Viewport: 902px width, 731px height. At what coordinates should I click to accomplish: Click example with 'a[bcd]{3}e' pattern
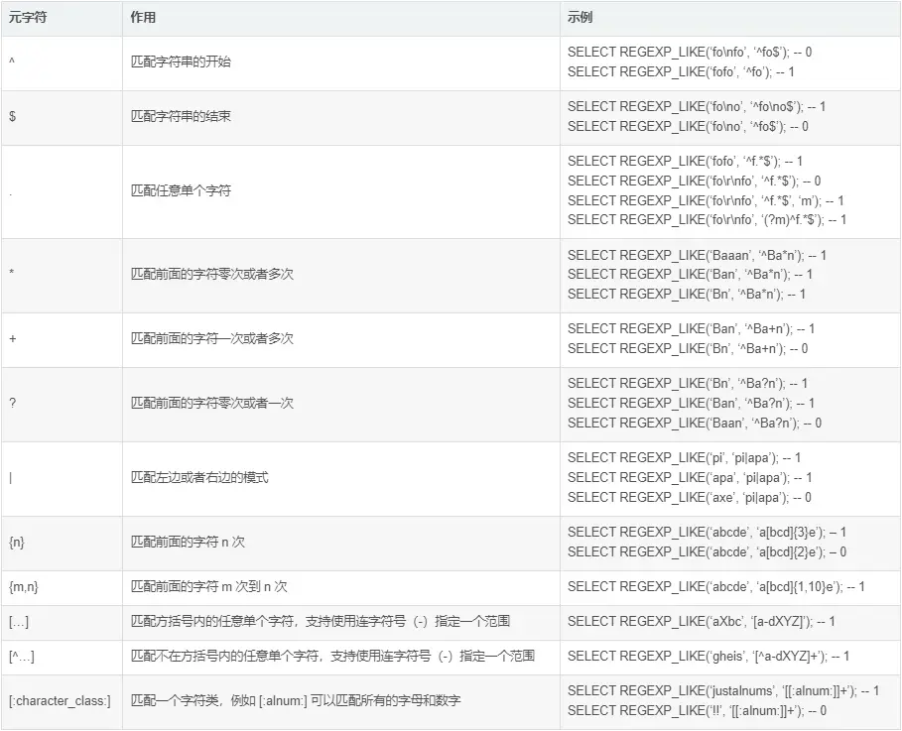(707, 533)
